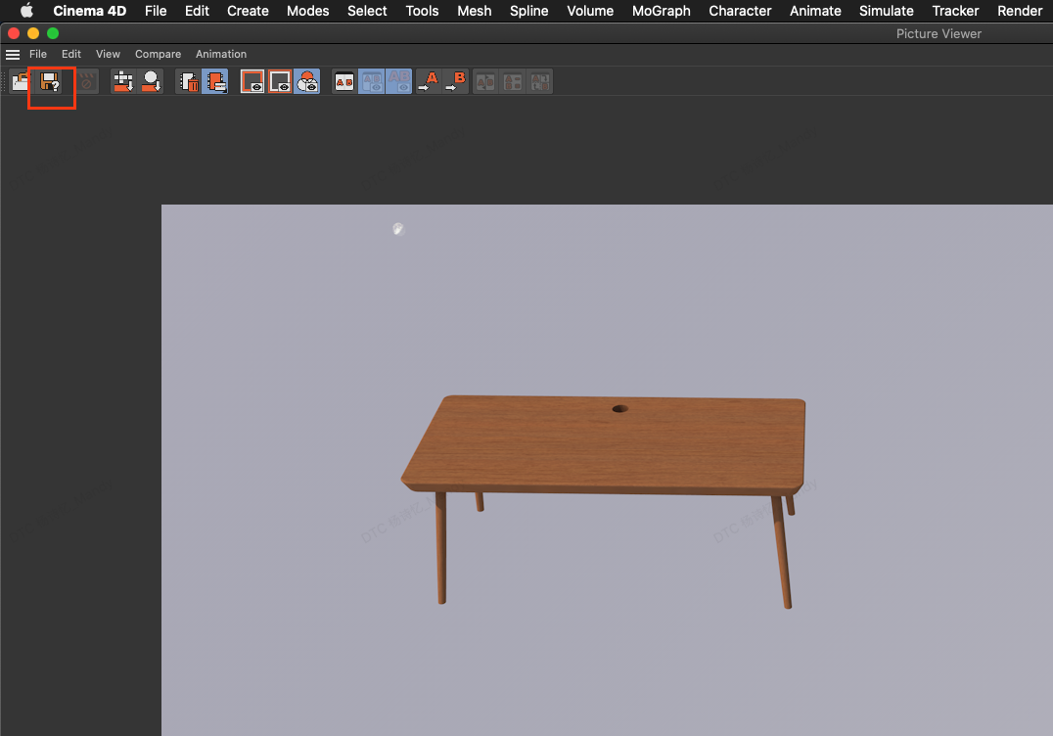1053x736 pixels.
Task: Click the film strip with trash icon
Action: click(189, 81)
